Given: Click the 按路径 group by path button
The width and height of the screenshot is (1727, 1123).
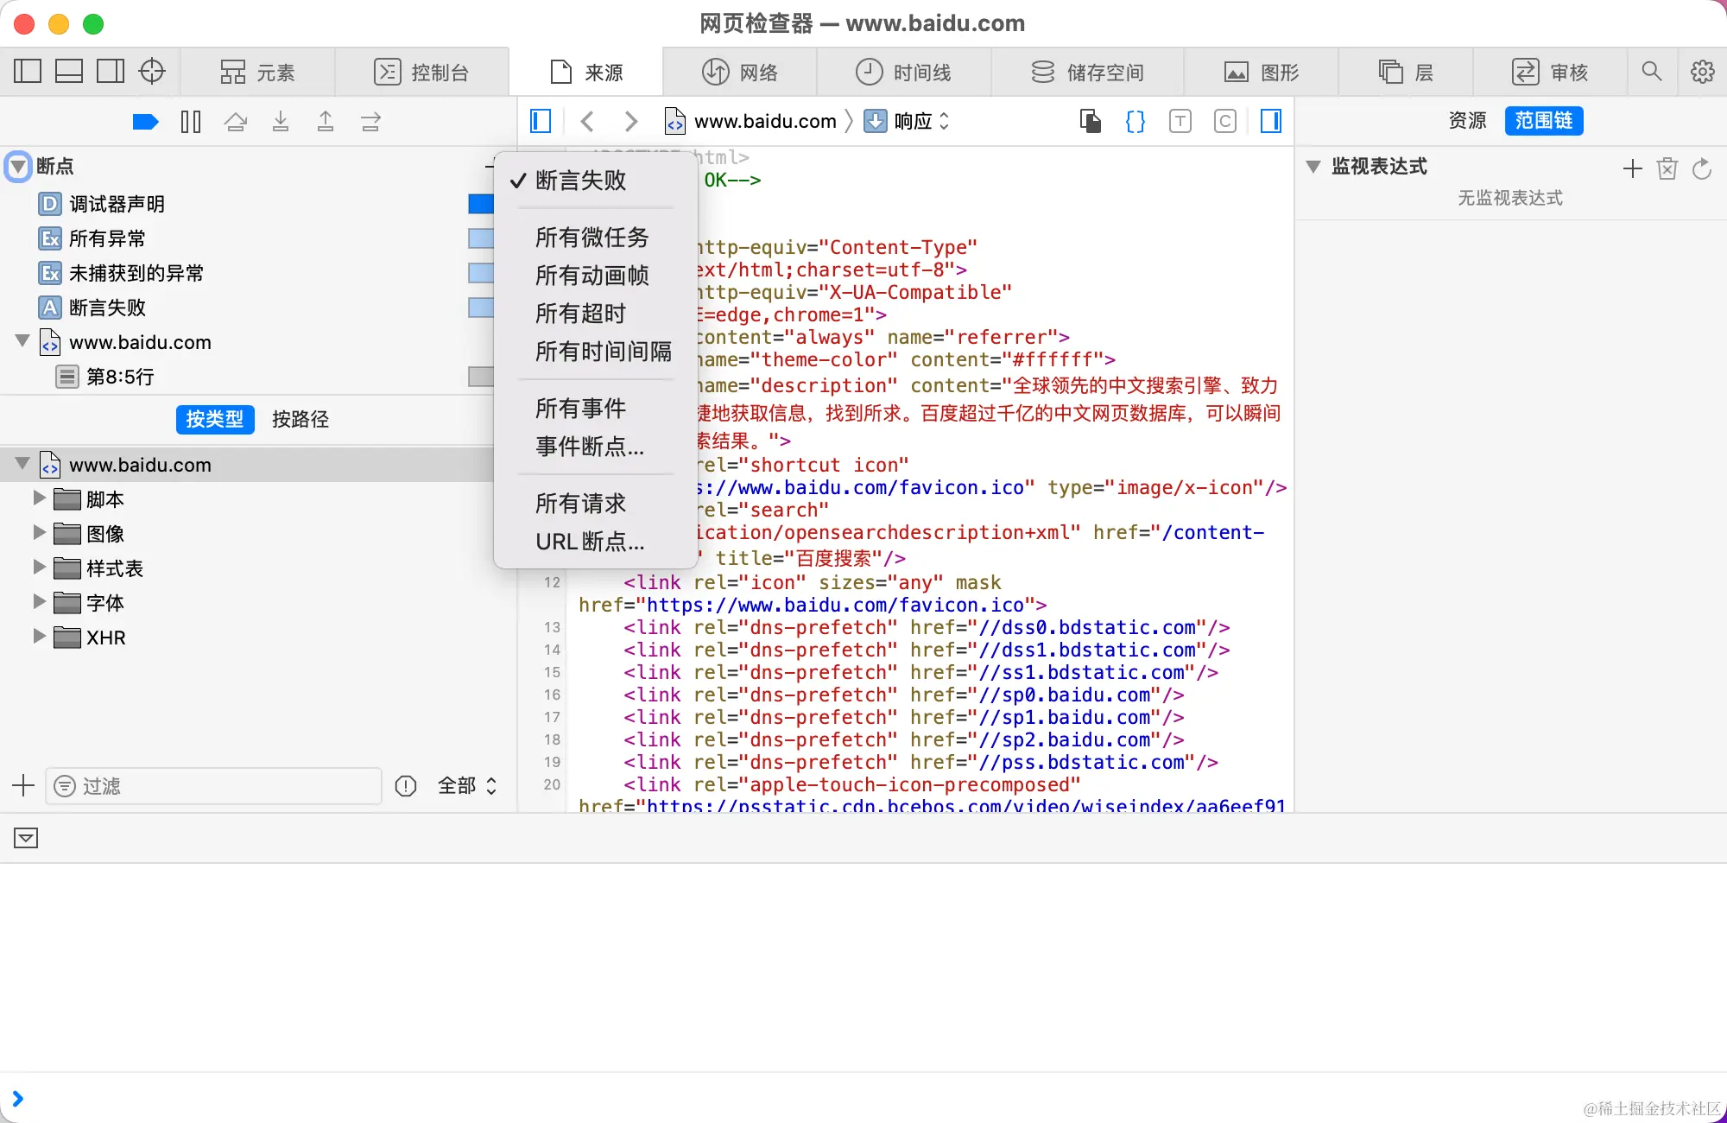Looking at the screenshot, I should (x=300, y=419).
